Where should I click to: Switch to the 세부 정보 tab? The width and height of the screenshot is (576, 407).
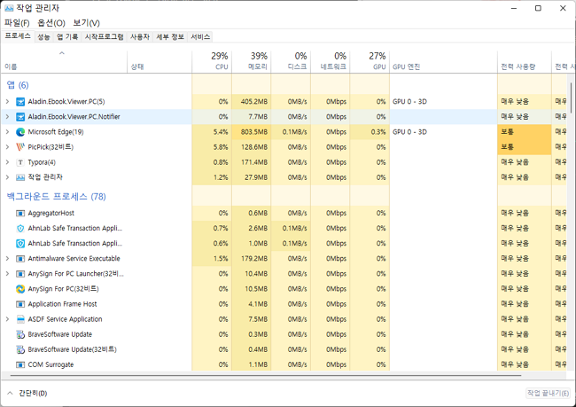point(170,36)
